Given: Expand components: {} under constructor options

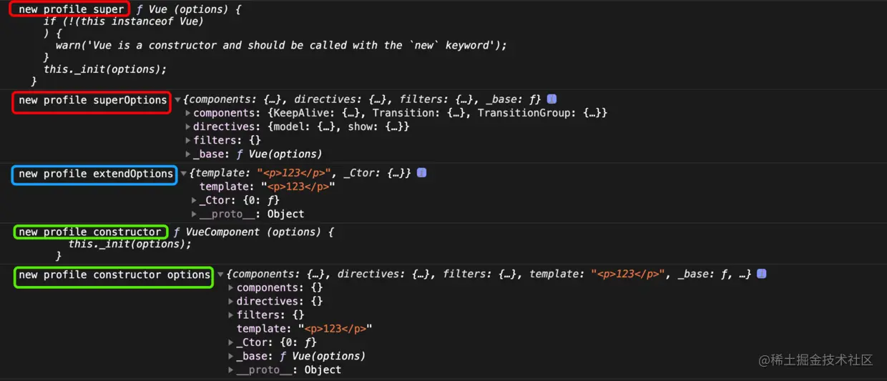Looking at the screenshot, I should [x=231, y=287].
